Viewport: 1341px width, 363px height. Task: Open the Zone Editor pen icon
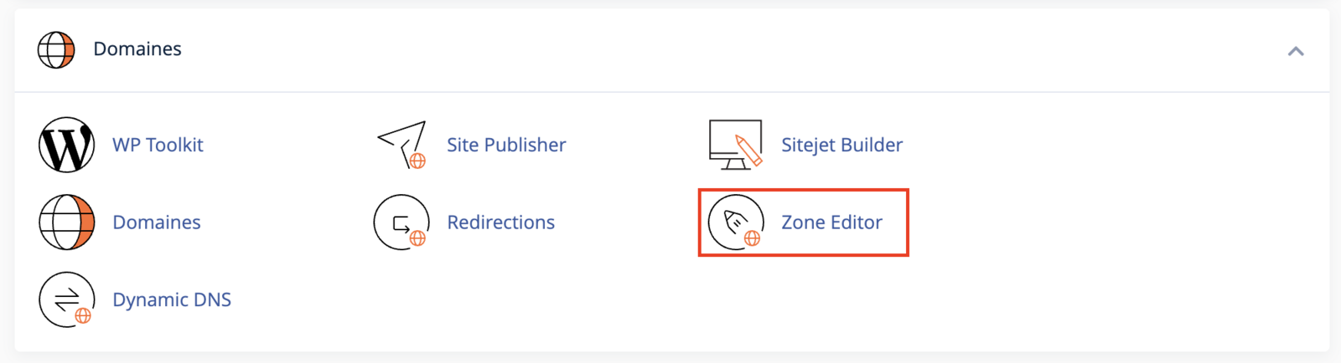(x=736, y=222)
